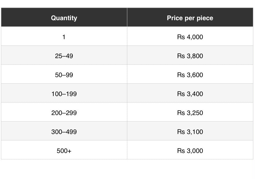Viewport: 255px width, 179px height.
Task: Select the 50–99 quantity range
Action: point(64,74)
